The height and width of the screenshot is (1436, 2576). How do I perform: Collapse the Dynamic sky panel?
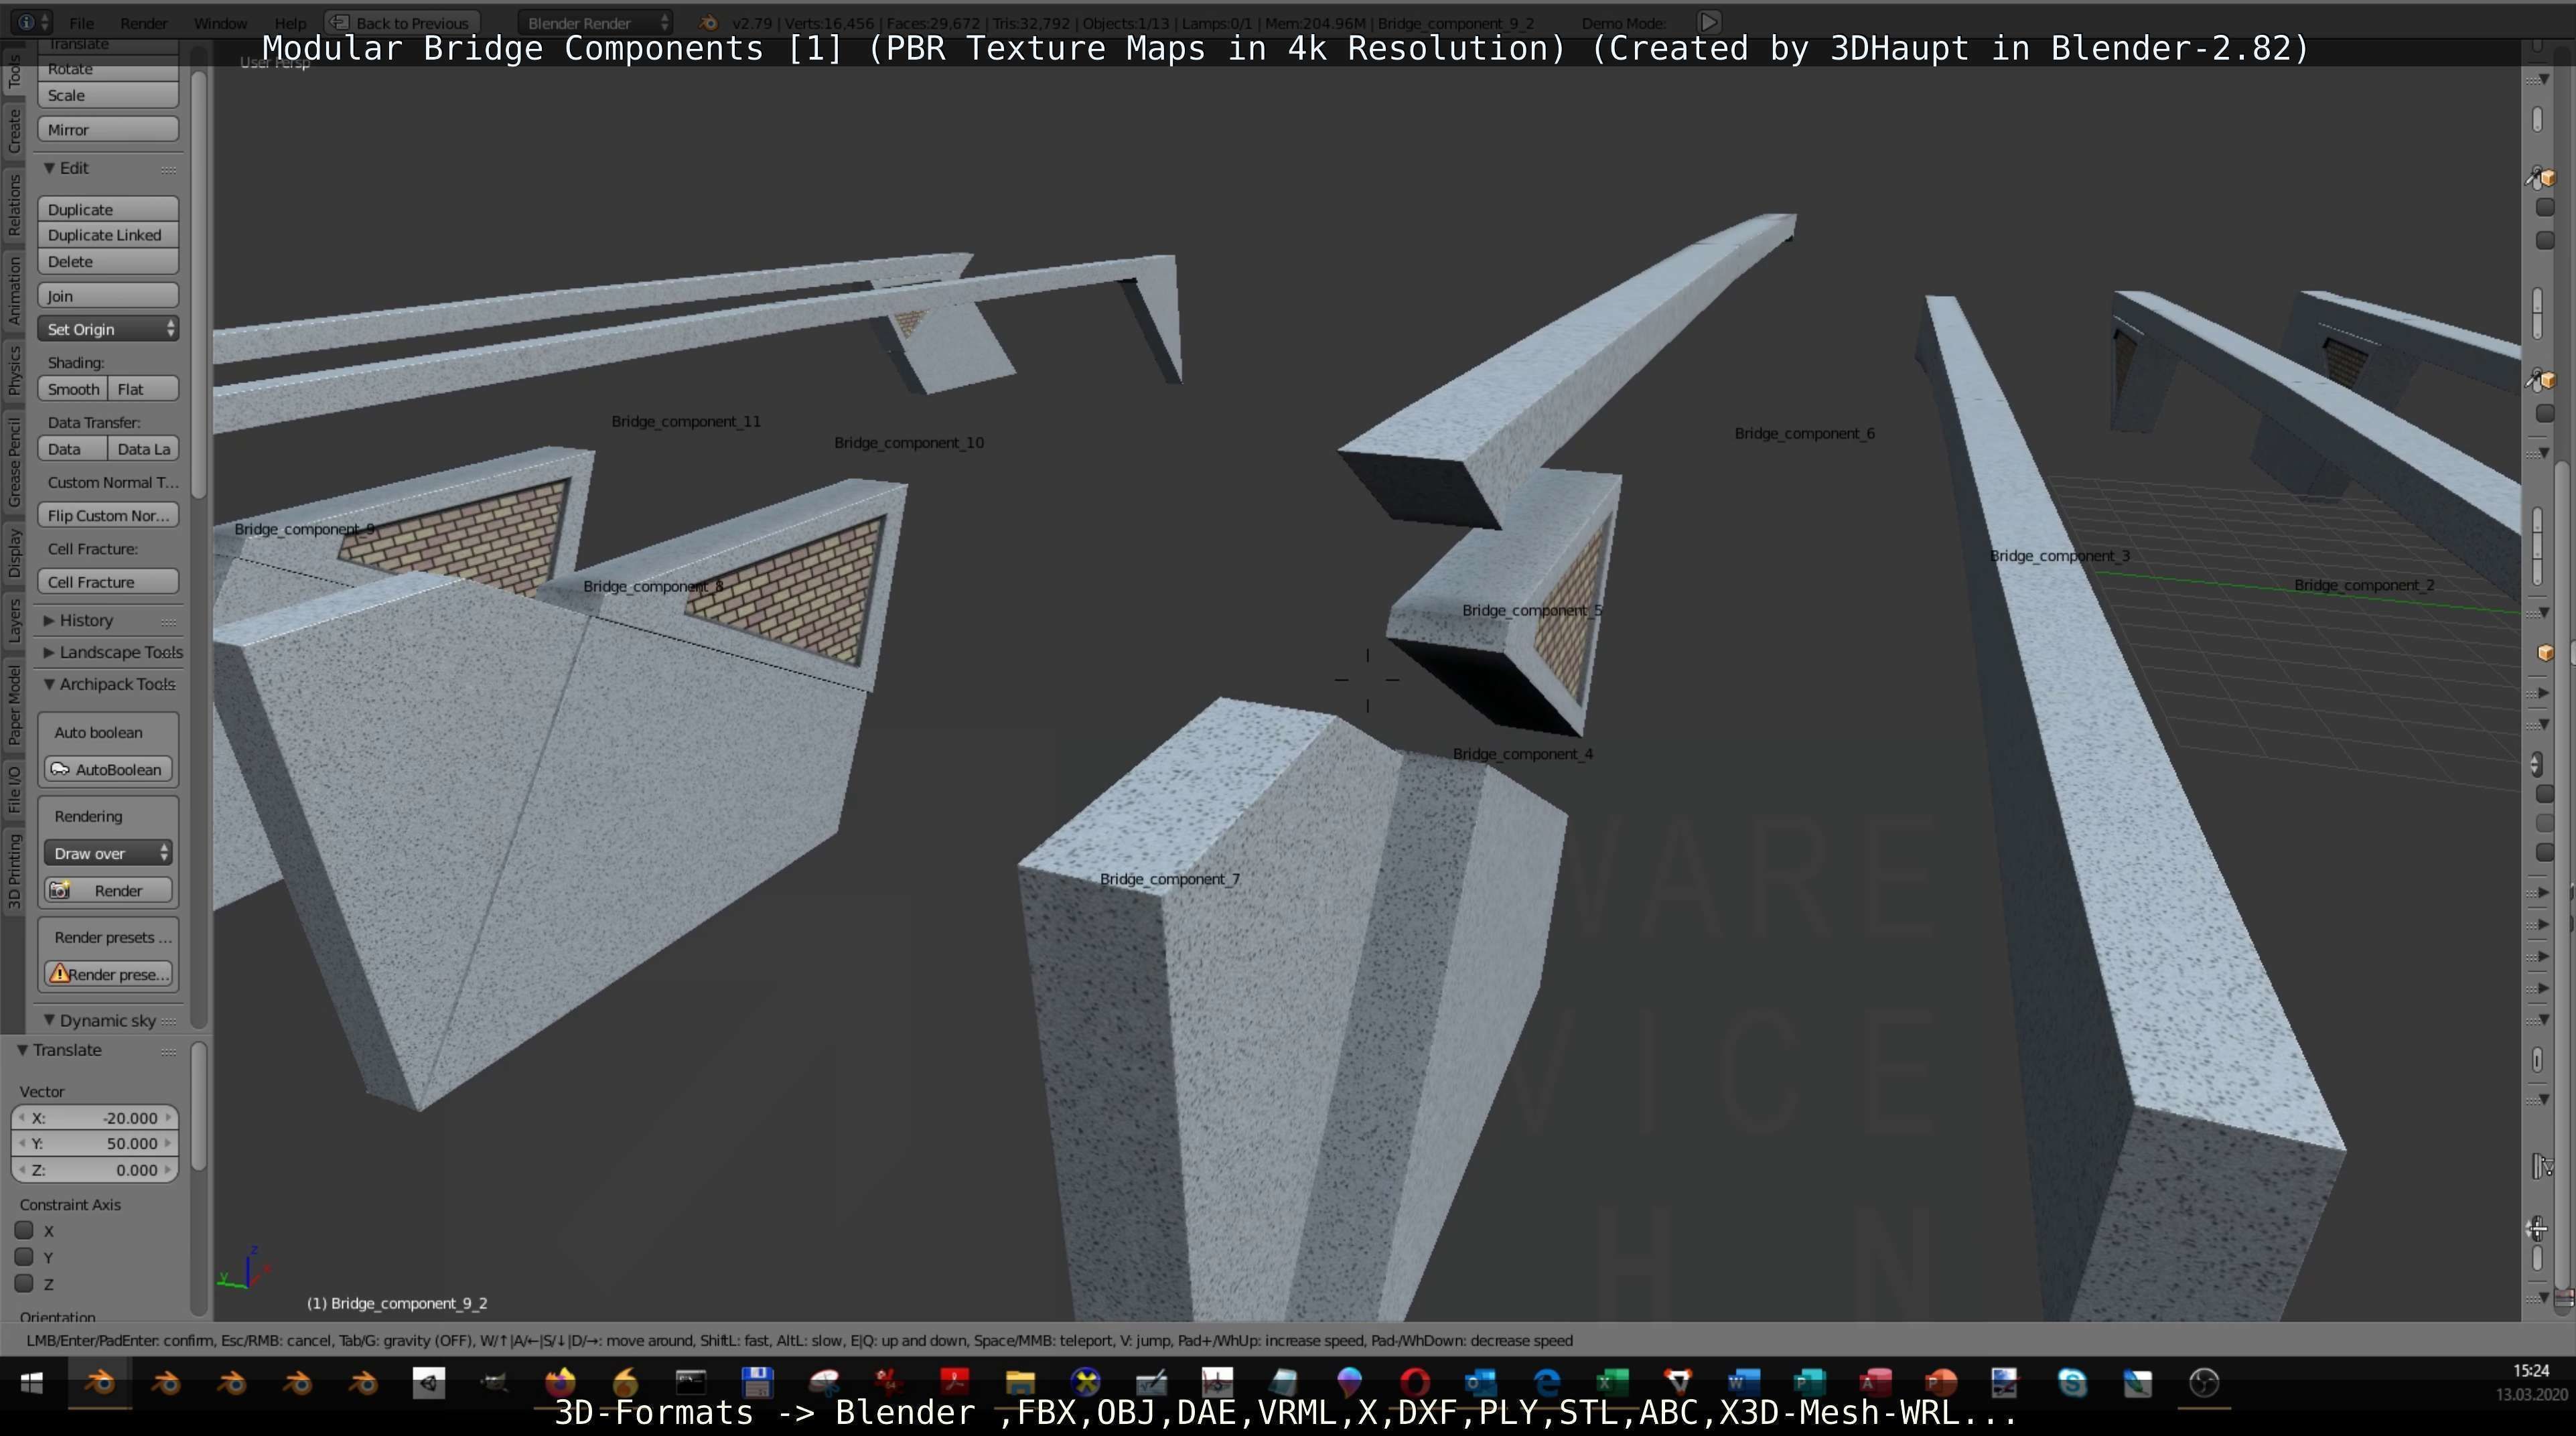48,1020
